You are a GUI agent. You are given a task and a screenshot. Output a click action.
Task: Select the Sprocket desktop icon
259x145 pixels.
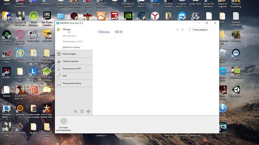(20, 110)
